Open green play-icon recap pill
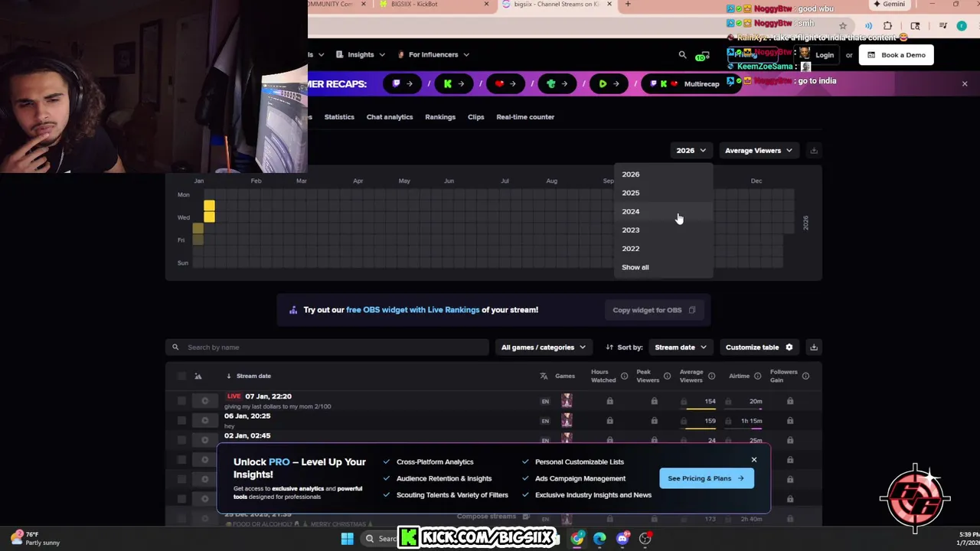980x551 pixels. pyautogui.click(x=609, y=83)
